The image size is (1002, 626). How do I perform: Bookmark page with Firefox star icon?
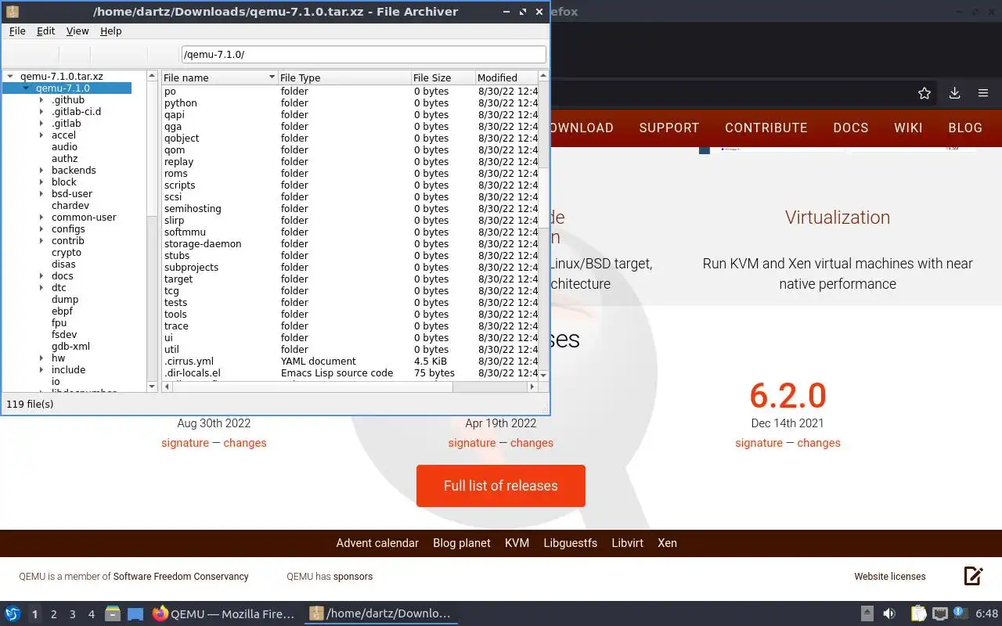click(924, 93)
